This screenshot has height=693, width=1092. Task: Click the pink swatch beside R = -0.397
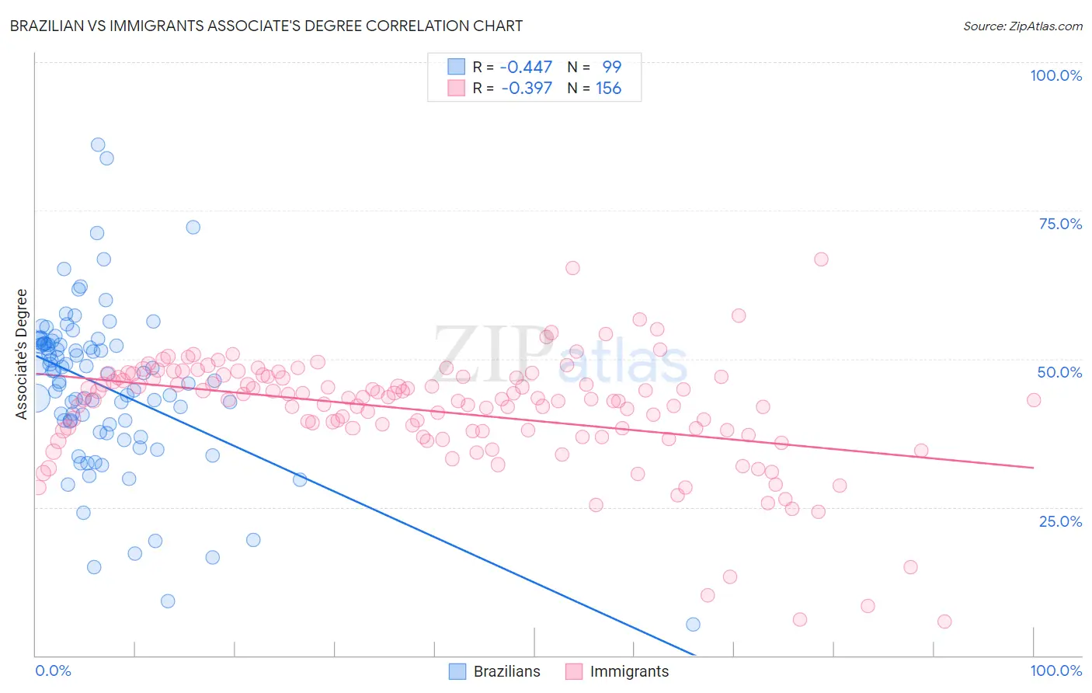pos(456,88)
